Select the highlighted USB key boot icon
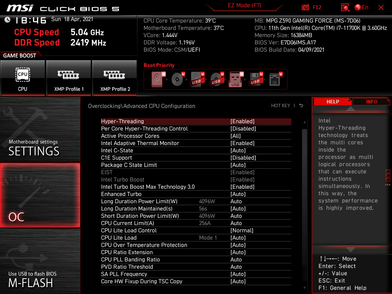The width and height of the screenshot is (392, 294). (236, 79)
